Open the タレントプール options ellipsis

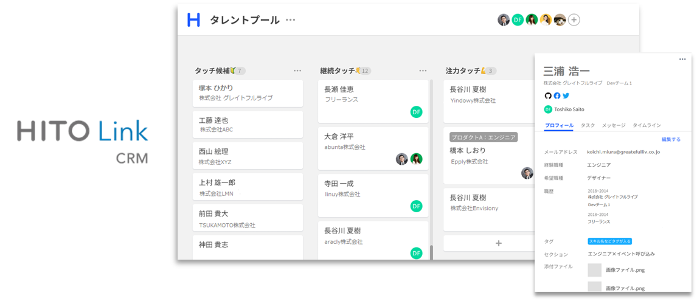290,20
